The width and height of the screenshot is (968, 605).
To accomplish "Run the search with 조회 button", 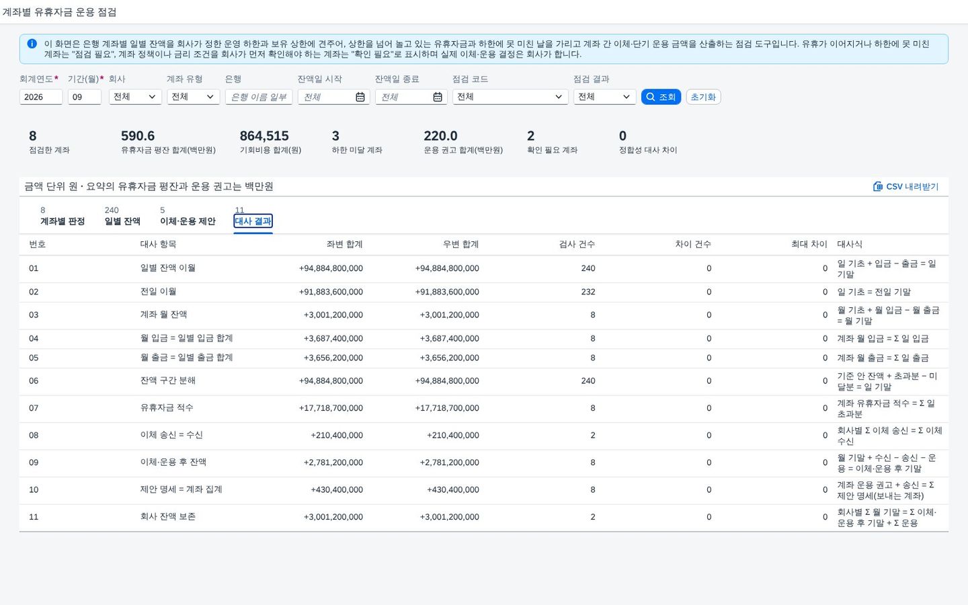I will click(x=661, y=97).
